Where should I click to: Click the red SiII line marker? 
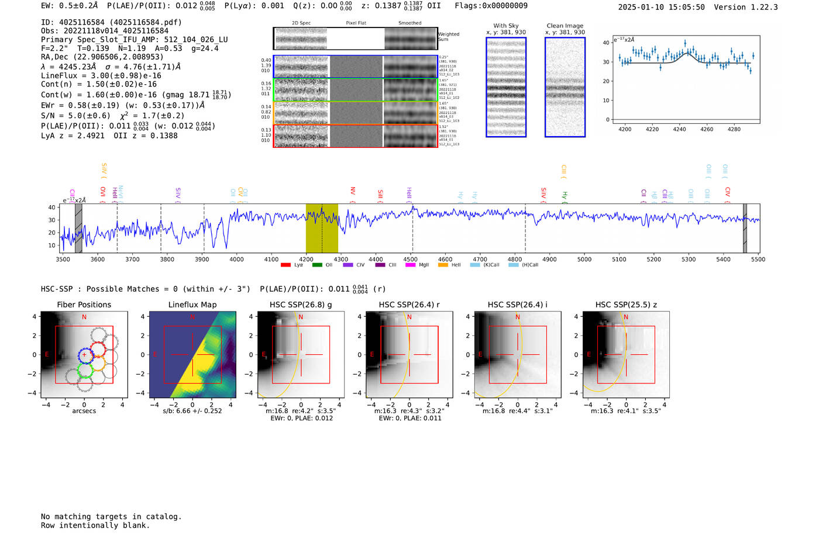click(x=380, y=196)
